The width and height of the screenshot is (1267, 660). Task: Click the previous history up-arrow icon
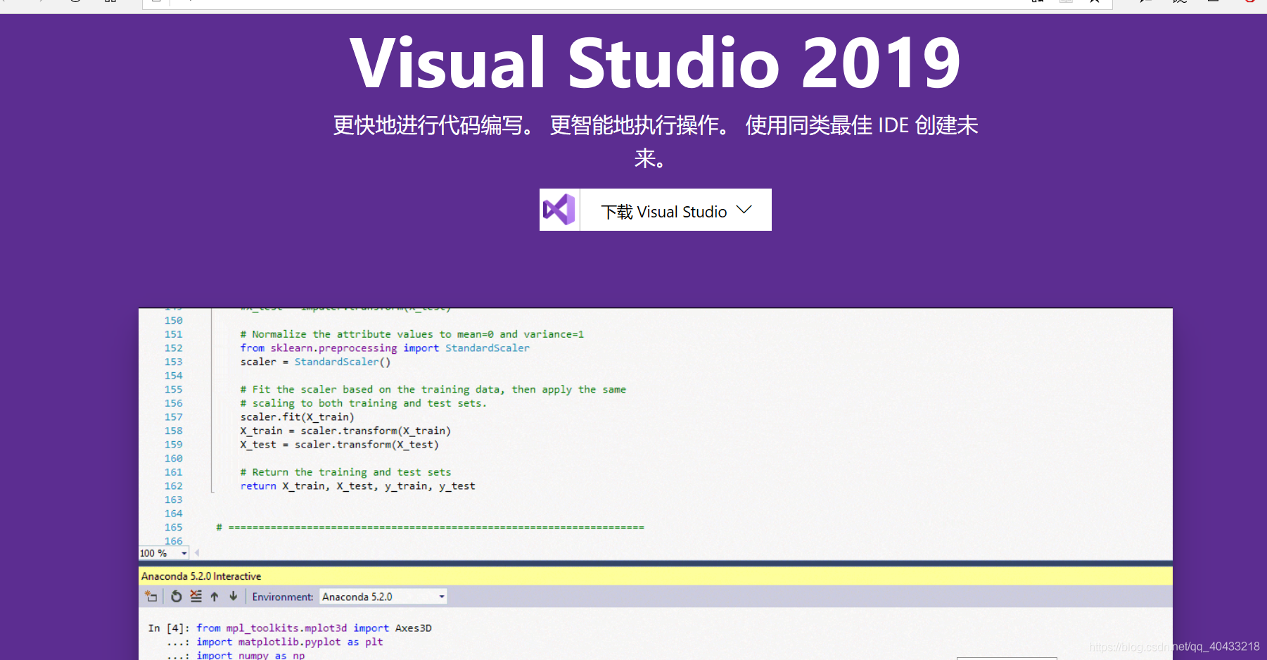215,597
